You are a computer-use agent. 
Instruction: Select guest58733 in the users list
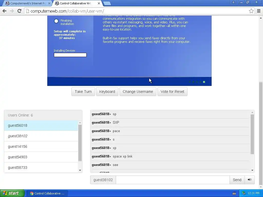pos(41,168)
